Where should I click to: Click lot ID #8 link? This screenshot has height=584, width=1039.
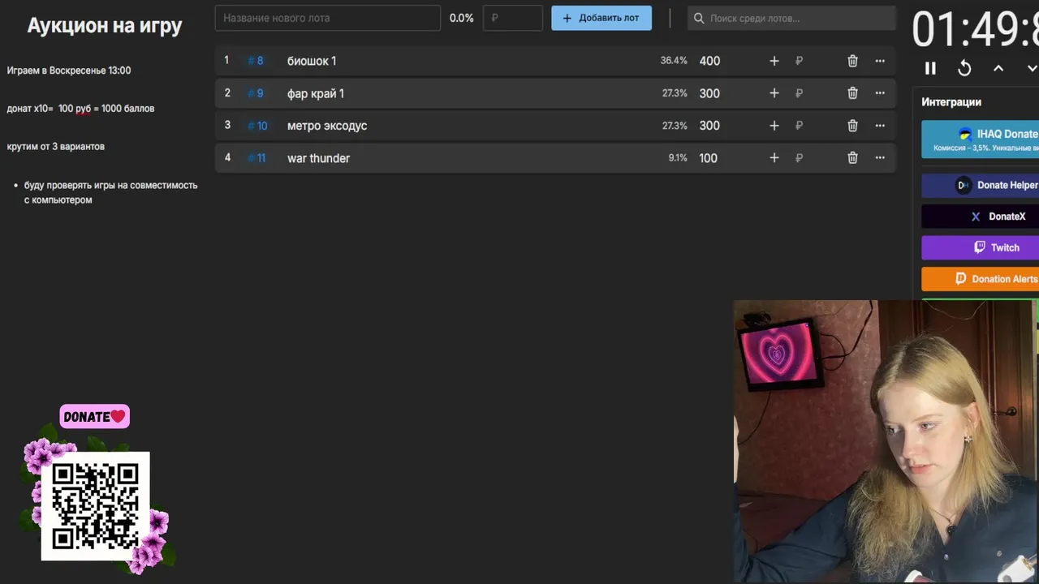[x=256, y=61]
